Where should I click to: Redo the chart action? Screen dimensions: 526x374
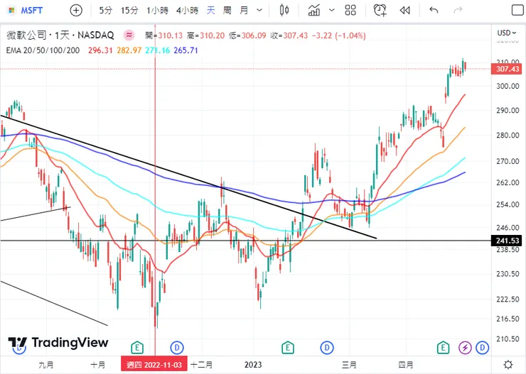[x=458, y=11]
